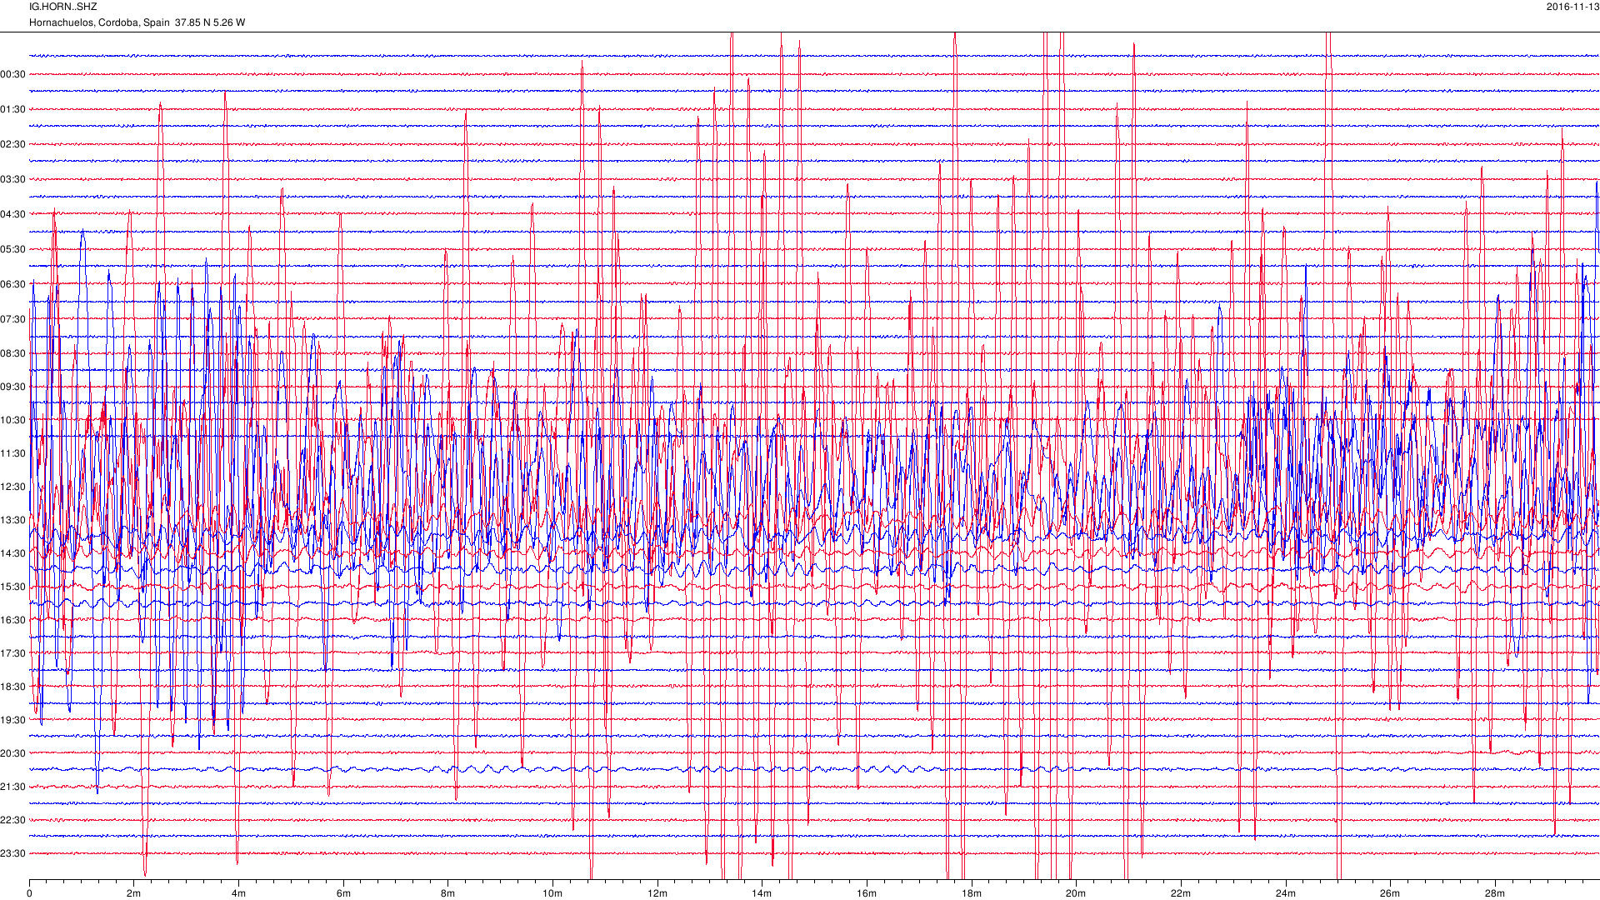
Task: Select the 03:30 time row label
Action: (13, 179)
